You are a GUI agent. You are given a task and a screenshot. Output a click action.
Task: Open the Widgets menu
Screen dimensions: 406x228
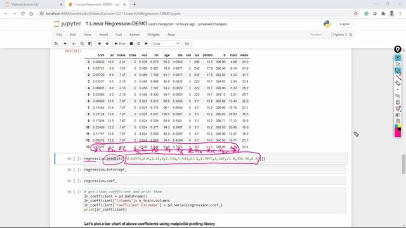[x=154, y=35]
